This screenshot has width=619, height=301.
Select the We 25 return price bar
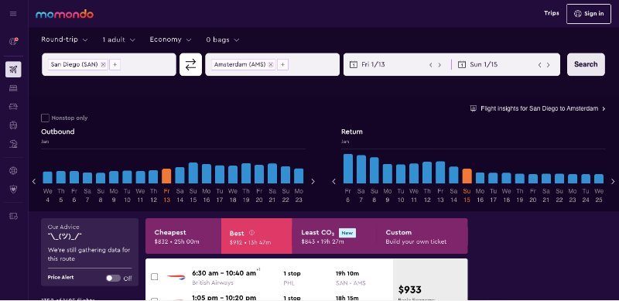(599, 179)
